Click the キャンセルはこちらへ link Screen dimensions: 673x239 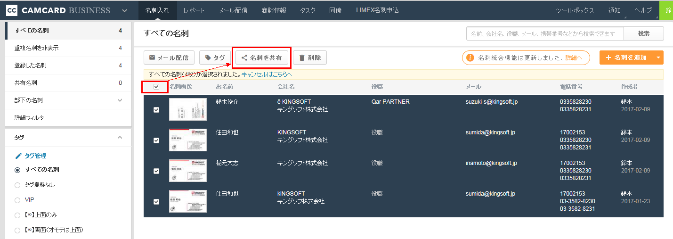(267, 74)
